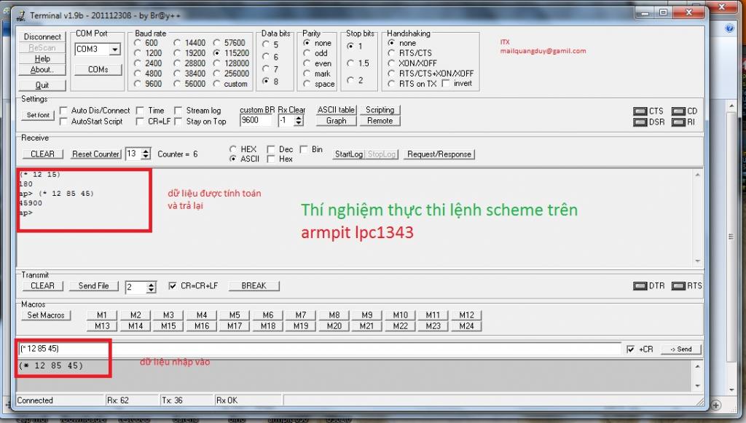Select ASCII receive mode

(x=233, y=159)
